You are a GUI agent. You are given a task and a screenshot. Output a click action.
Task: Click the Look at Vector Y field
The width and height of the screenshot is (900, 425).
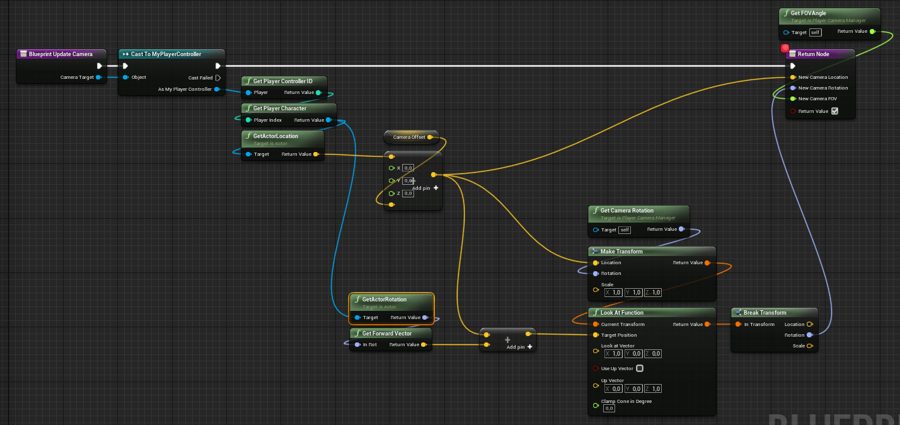pyautogui.click(x=633, y=354)
